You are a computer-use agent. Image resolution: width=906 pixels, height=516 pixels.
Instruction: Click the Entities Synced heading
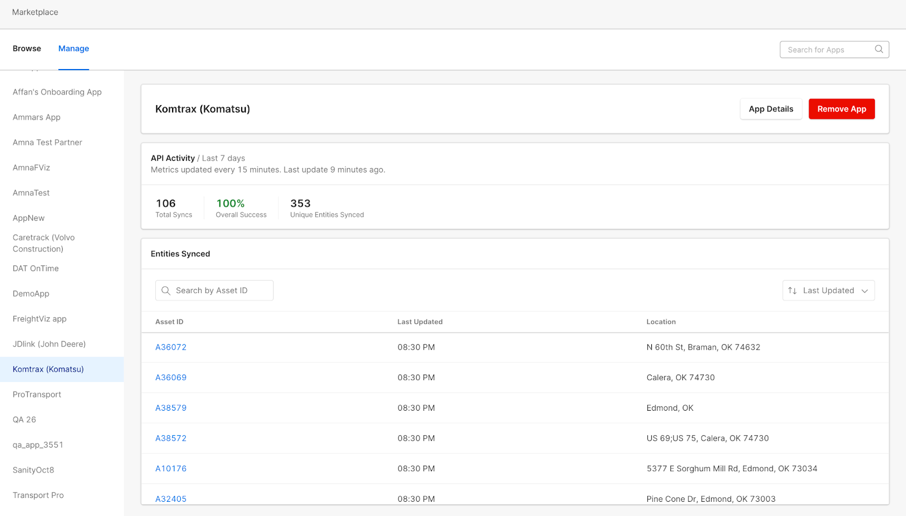click(180, 254)
